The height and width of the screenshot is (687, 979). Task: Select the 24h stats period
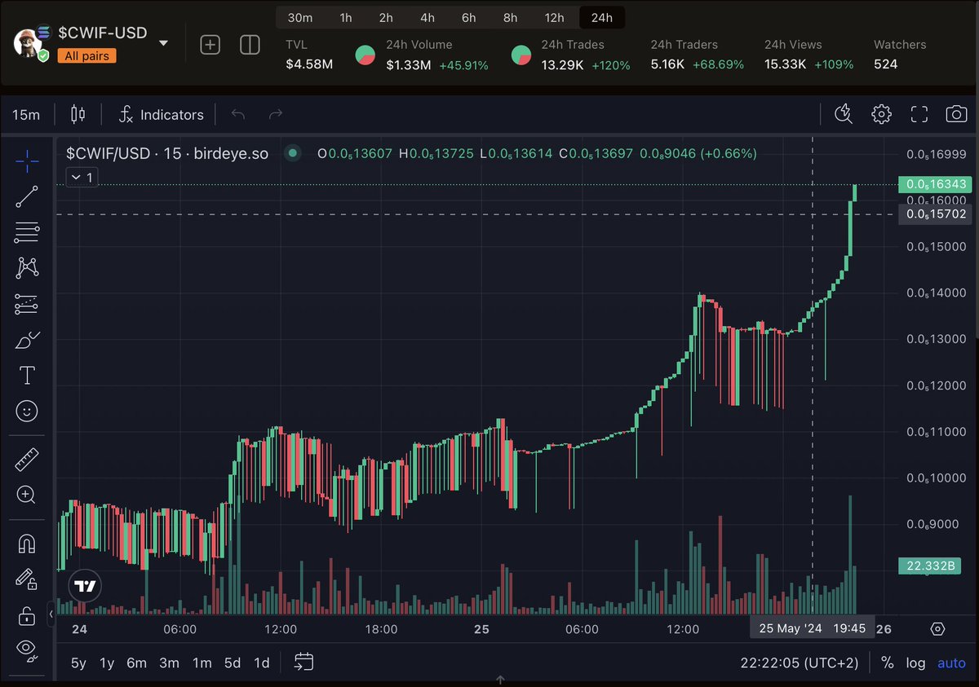click(x=602, y=18)
